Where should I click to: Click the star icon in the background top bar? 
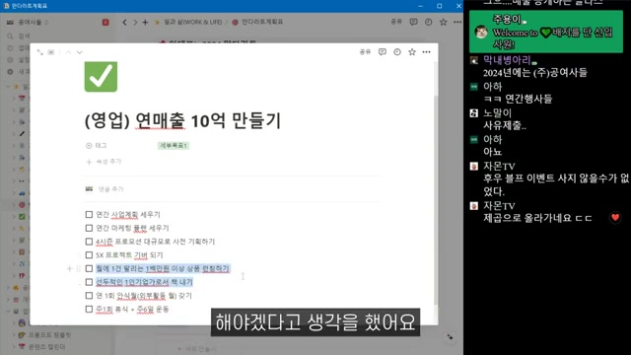tap(443, 22)
